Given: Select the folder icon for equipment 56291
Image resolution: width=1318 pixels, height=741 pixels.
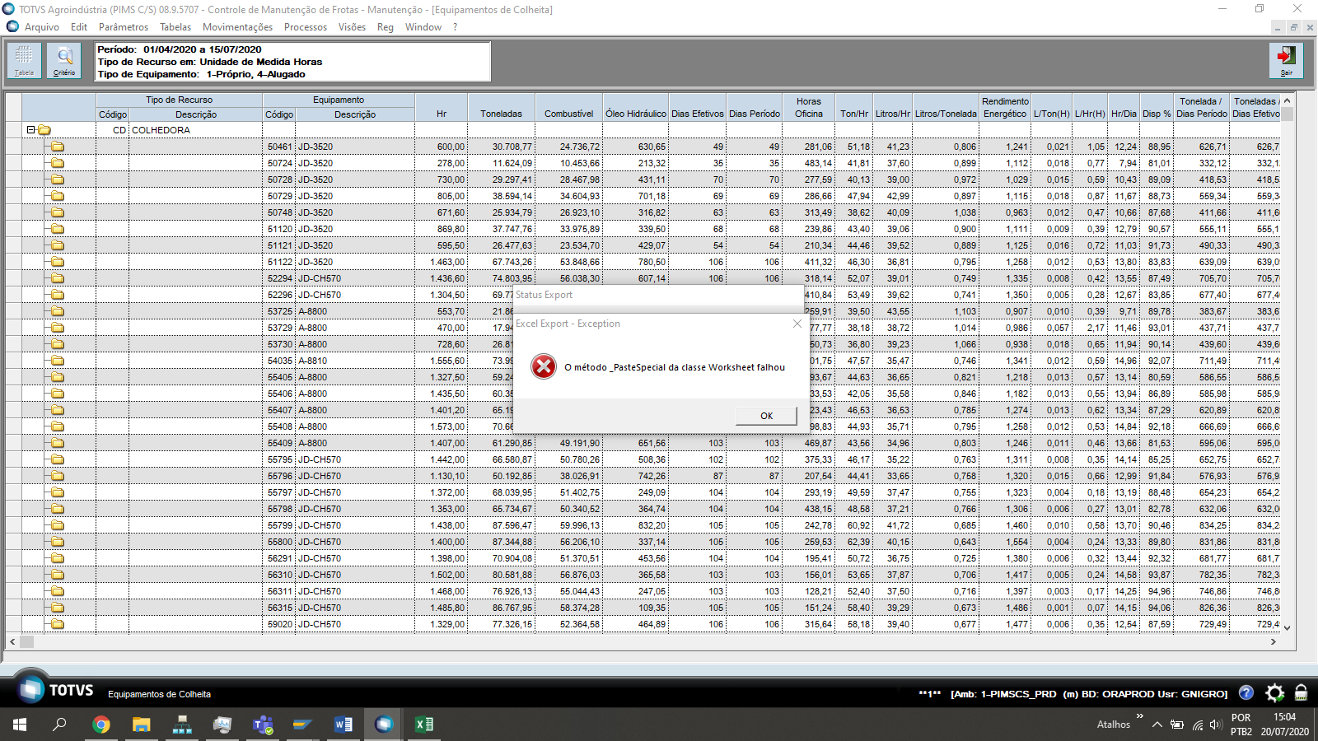Looking at the screenshot, I should [x=58, y=558].
